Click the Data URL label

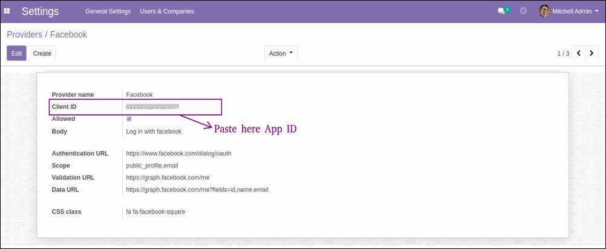[x=65, y=190]
